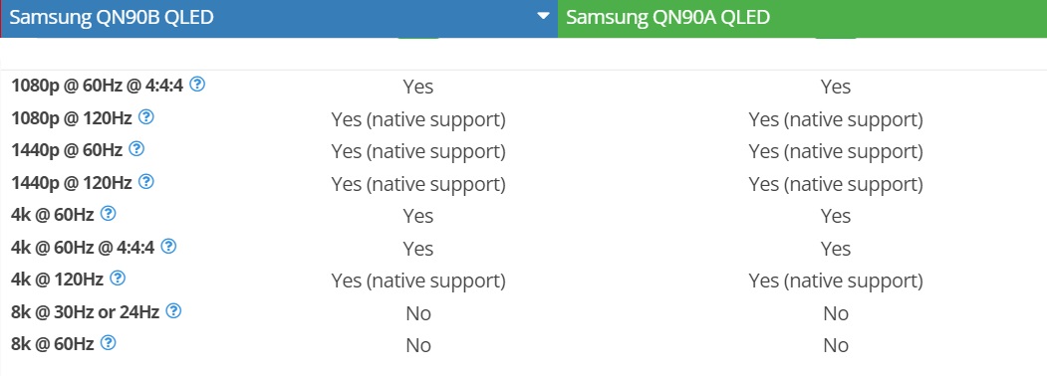Open the Samsung QN90B QLED product selector
The height and width of the screenshot is (376, 1047).
coord(279,18)
